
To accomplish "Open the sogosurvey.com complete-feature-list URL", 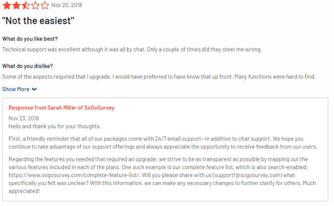I will point(74,175).
